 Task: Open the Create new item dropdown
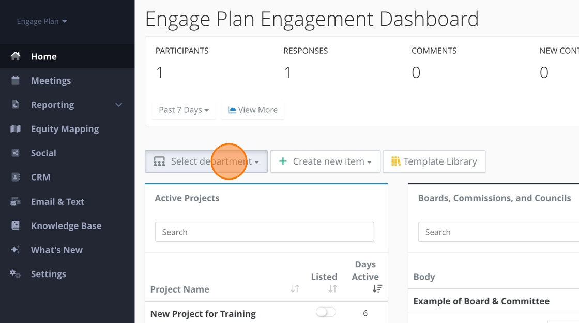click(325, 161)
